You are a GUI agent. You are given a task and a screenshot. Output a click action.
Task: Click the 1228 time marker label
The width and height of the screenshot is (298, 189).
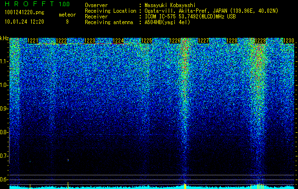coord(232,41)
